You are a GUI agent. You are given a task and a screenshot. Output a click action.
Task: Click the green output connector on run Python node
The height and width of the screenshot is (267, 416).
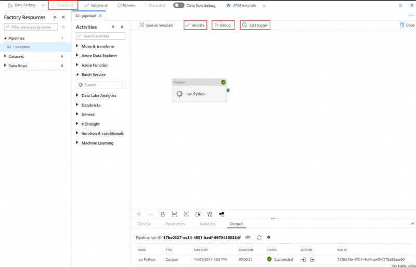228,91
